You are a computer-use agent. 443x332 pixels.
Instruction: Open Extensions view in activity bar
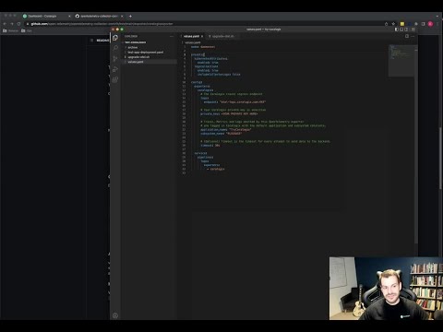coord(115,80)
